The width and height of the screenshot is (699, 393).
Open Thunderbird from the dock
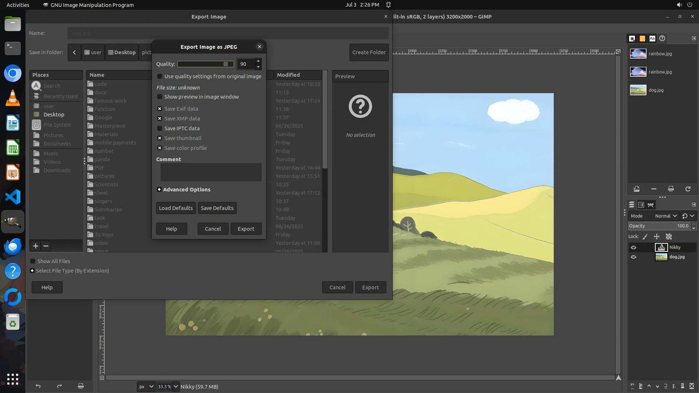point(13,246)
